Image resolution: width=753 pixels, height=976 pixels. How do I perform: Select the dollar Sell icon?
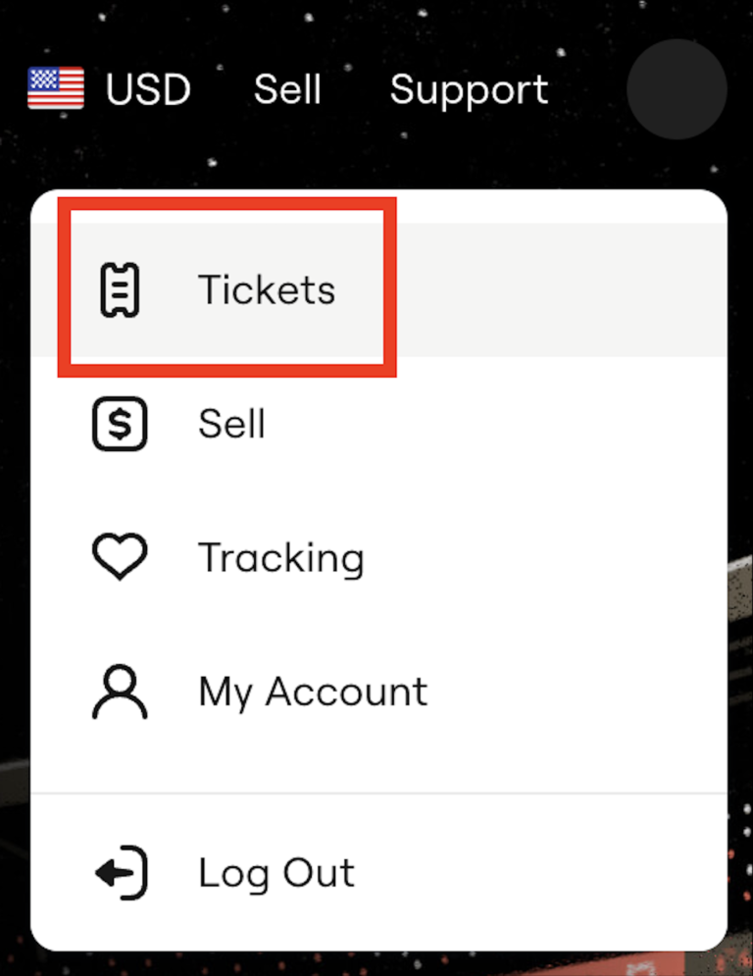(119, 423)
